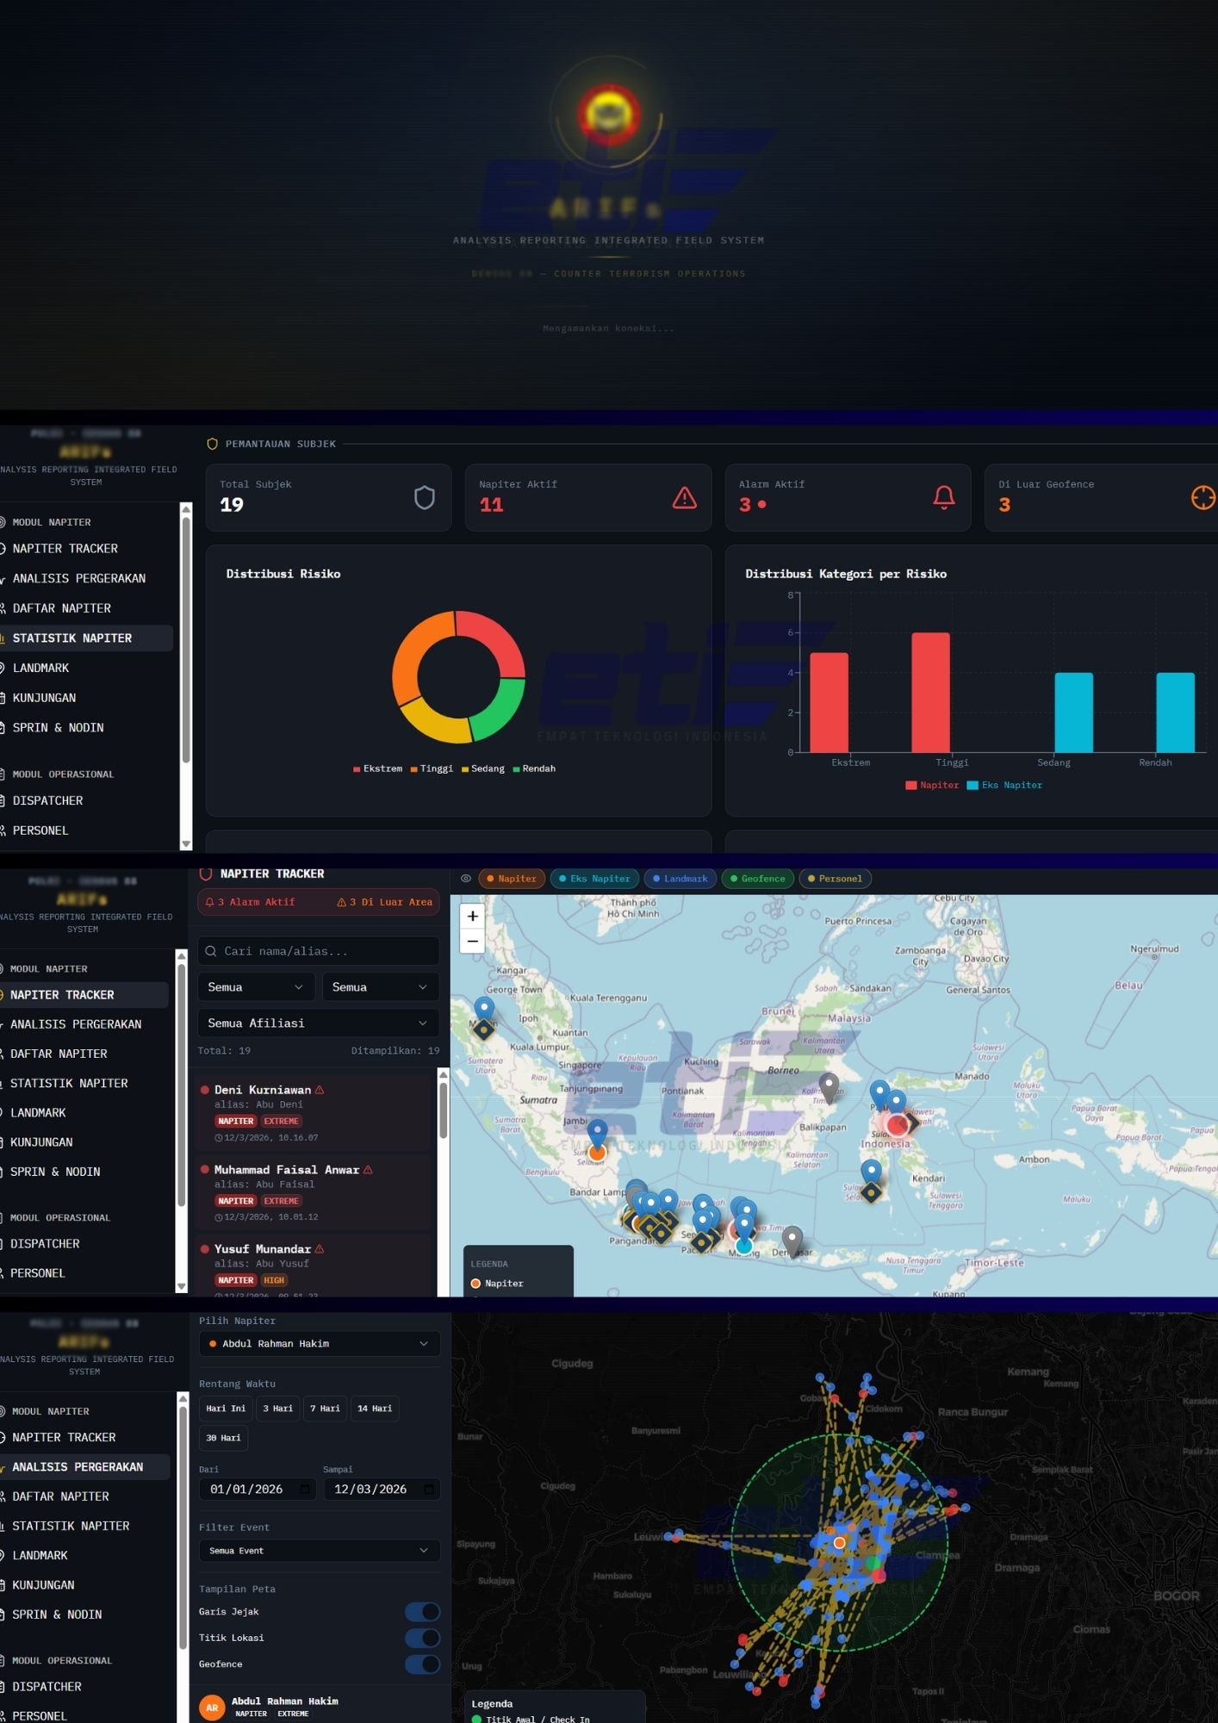Select the 3 Hari time range button
This screenshot has width=1218, height=1723.
pos(277,1409)
